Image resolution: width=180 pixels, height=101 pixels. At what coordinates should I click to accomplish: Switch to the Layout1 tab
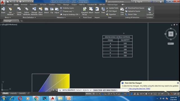[13, 93]
